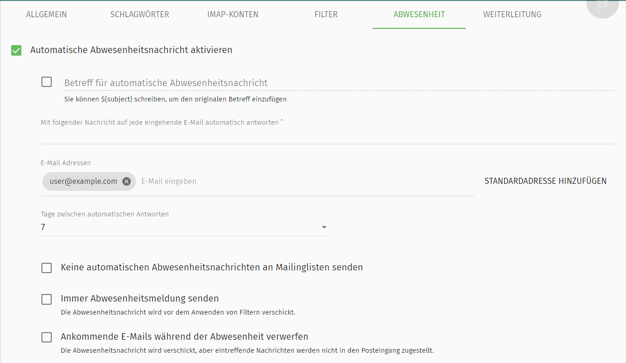Open the days between replies dropdown
This screenshot has height=363, width=626.
coord(184,227)
